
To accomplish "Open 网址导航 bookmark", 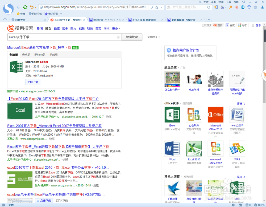I will 35,14.
